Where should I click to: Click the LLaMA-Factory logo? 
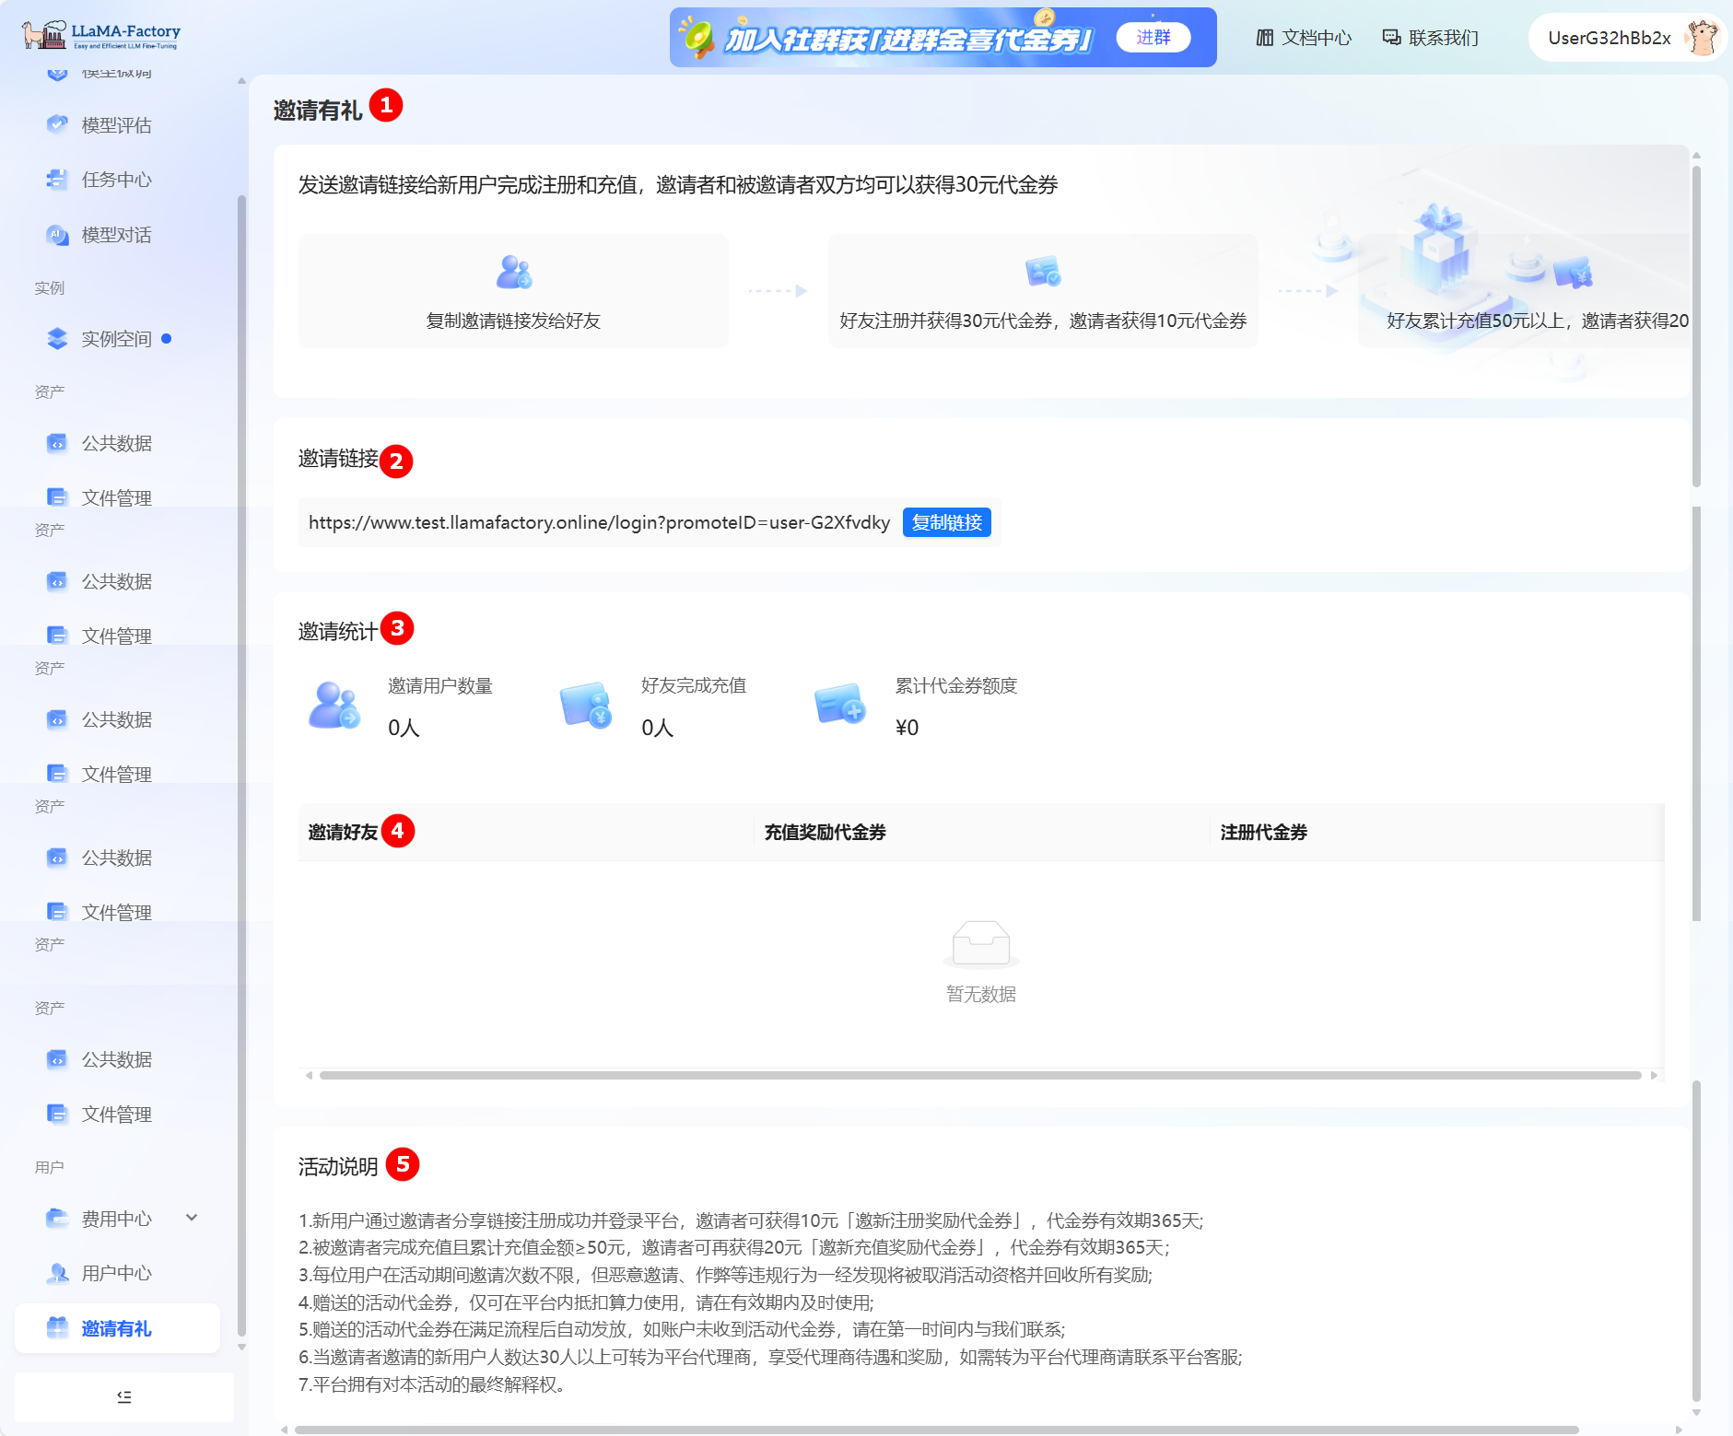coord(101,35)
